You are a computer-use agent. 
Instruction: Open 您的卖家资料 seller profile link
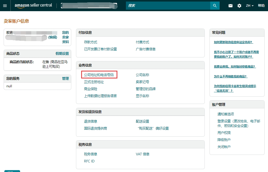pyautogui.click(x=65, y=37)
